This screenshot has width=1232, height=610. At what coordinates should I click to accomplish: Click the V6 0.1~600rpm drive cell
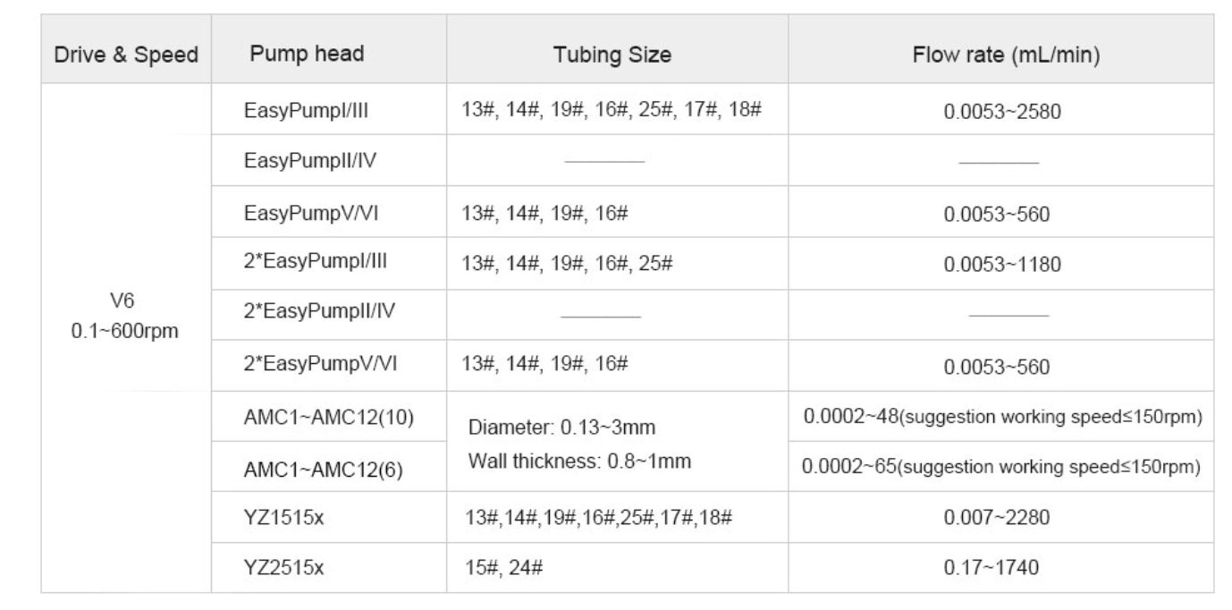pyautogui.click(x=126, y=338)
